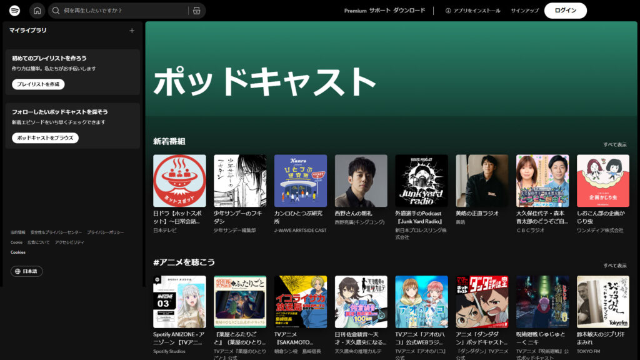Go to Home via house icon
640x360 pixels.
point(37,11)
